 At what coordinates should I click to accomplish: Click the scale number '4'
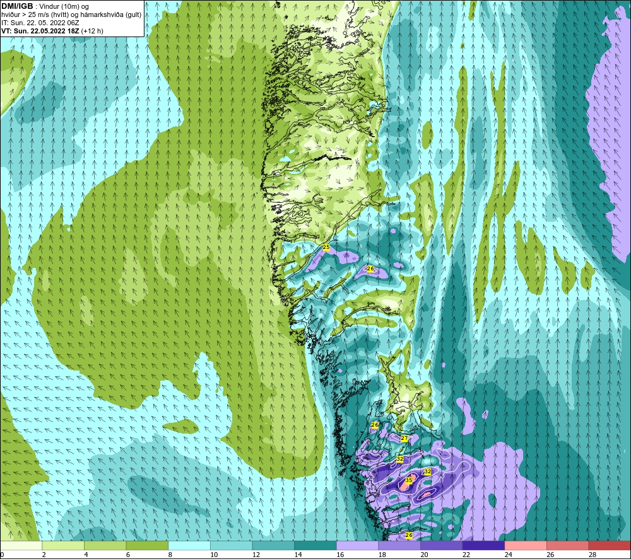(86, 555)
